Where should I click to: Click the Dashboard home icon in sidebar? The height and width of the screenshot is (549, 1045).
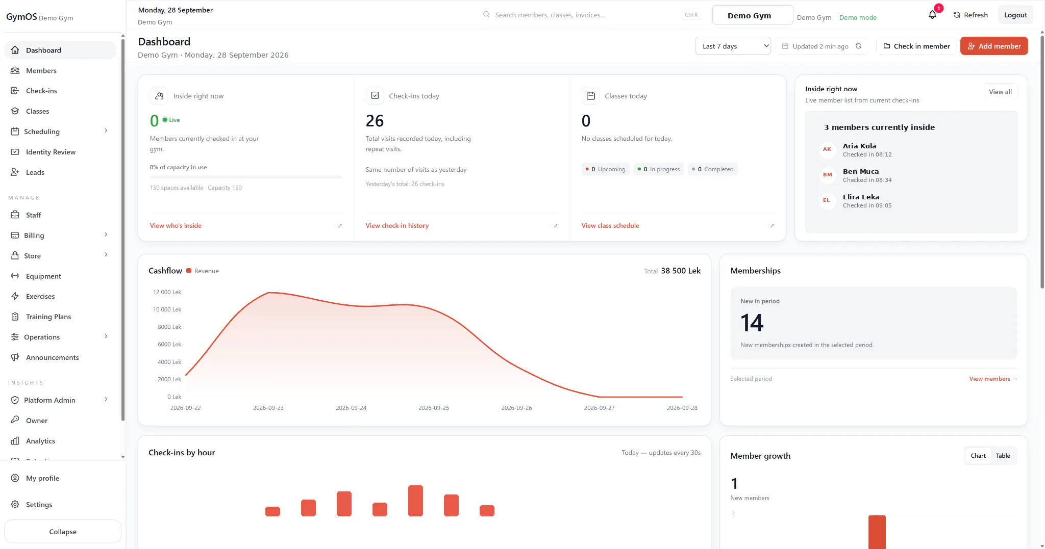[15, 50]
